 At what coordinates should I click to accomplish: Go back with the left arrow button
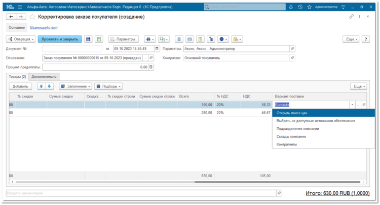11,17
